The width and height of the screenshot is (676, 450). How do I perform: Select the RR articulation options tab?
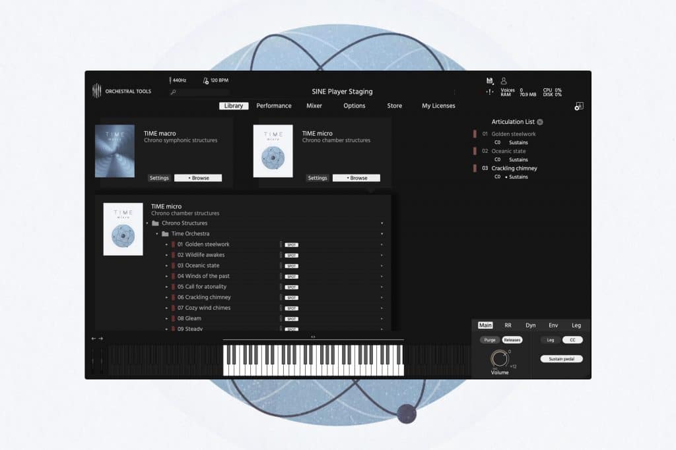coord(508,325)
